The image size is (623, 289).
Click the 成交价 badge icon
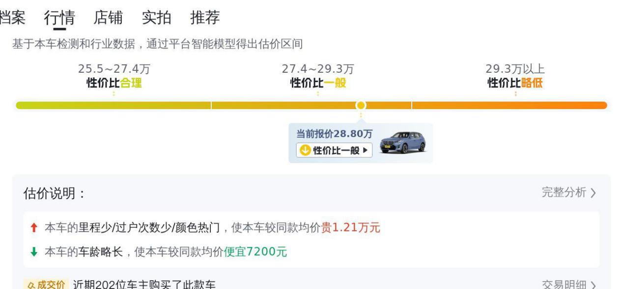click(45, 285)
